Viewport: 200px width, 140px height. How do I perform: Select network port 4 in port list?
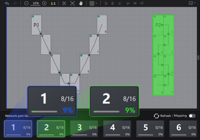coord(117,129)
